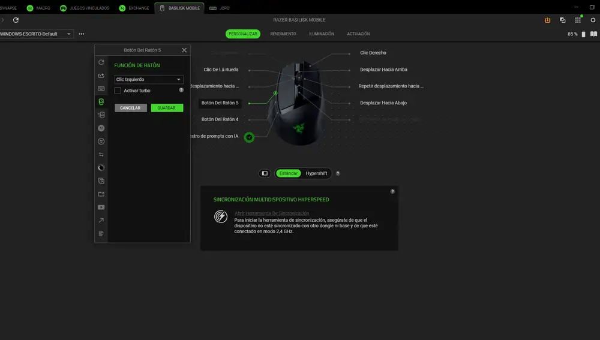Select the BASILISK MOBILE device tab

click(179, 8)
